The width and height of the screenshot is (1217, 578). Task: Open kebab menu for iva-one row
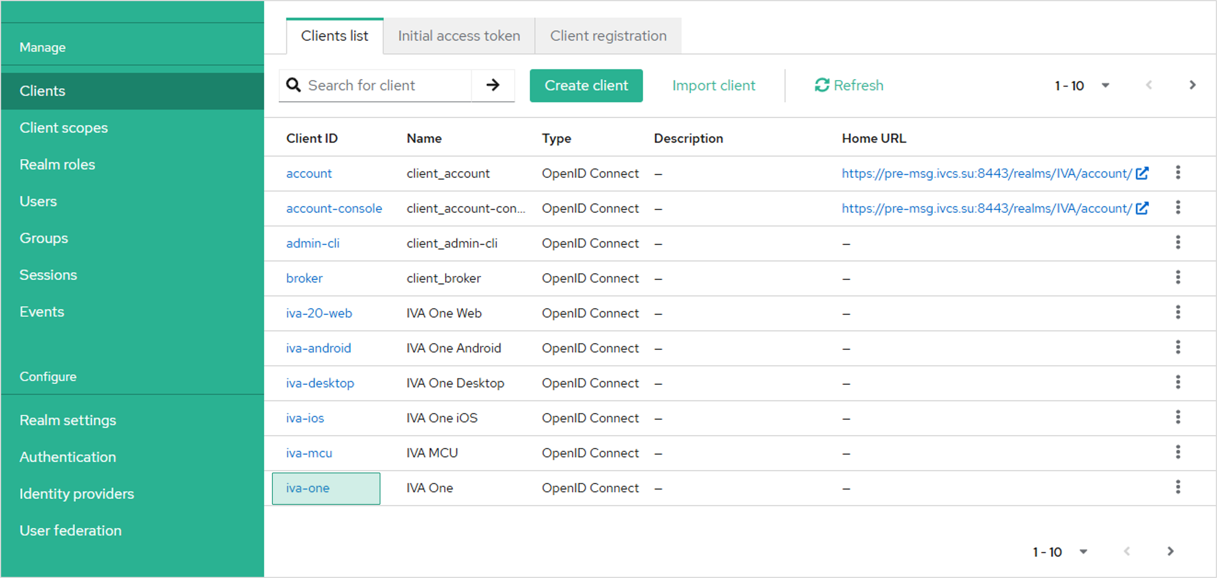click(x=1178, y=487)
